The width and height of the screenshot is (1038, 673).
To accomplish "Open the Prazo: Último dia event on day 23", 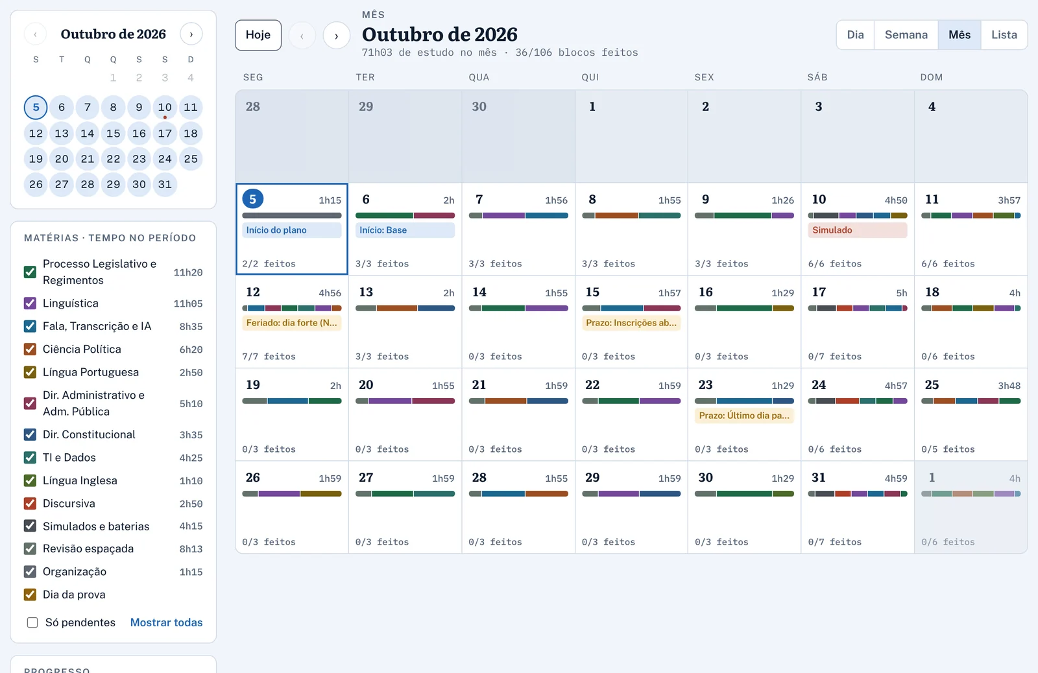I will [x=744, y=416].
